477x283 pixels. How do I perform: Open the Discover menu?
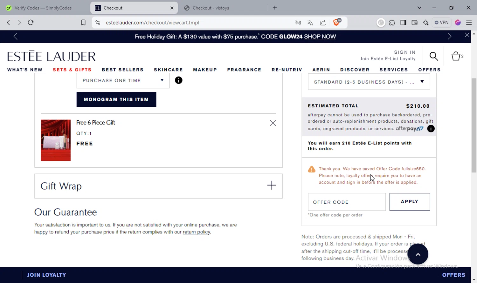point(355,70)
